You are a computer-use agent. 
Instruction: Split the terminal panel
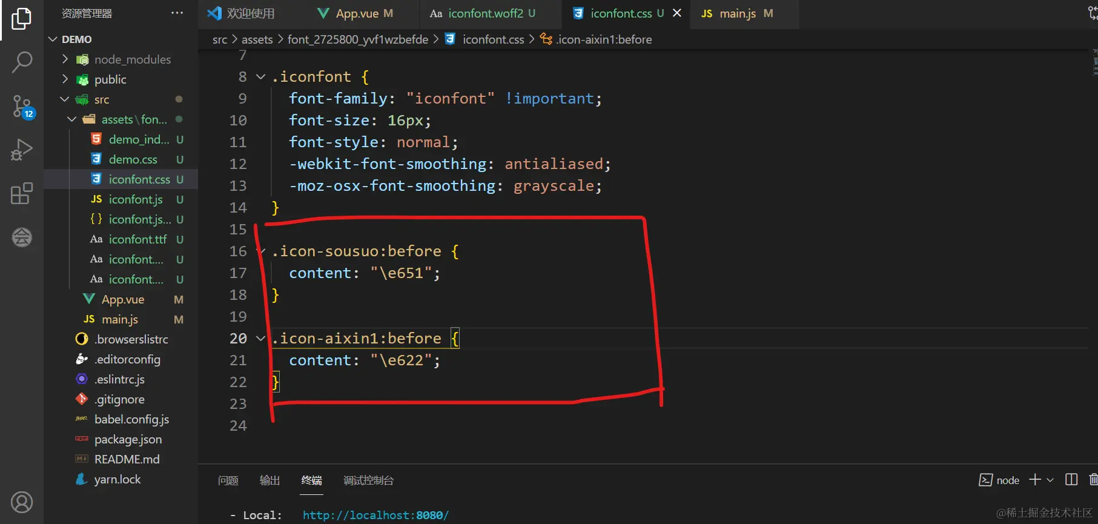tap(1071, 480)
